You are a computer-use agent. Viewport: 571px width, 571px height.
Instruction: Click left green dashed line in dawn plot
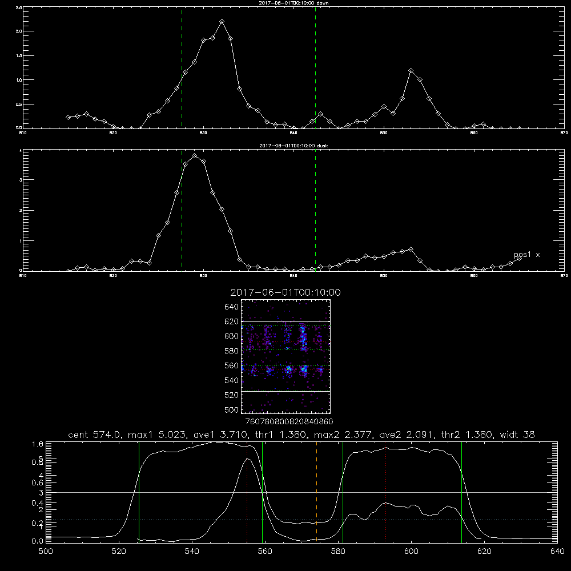point(182,68)
